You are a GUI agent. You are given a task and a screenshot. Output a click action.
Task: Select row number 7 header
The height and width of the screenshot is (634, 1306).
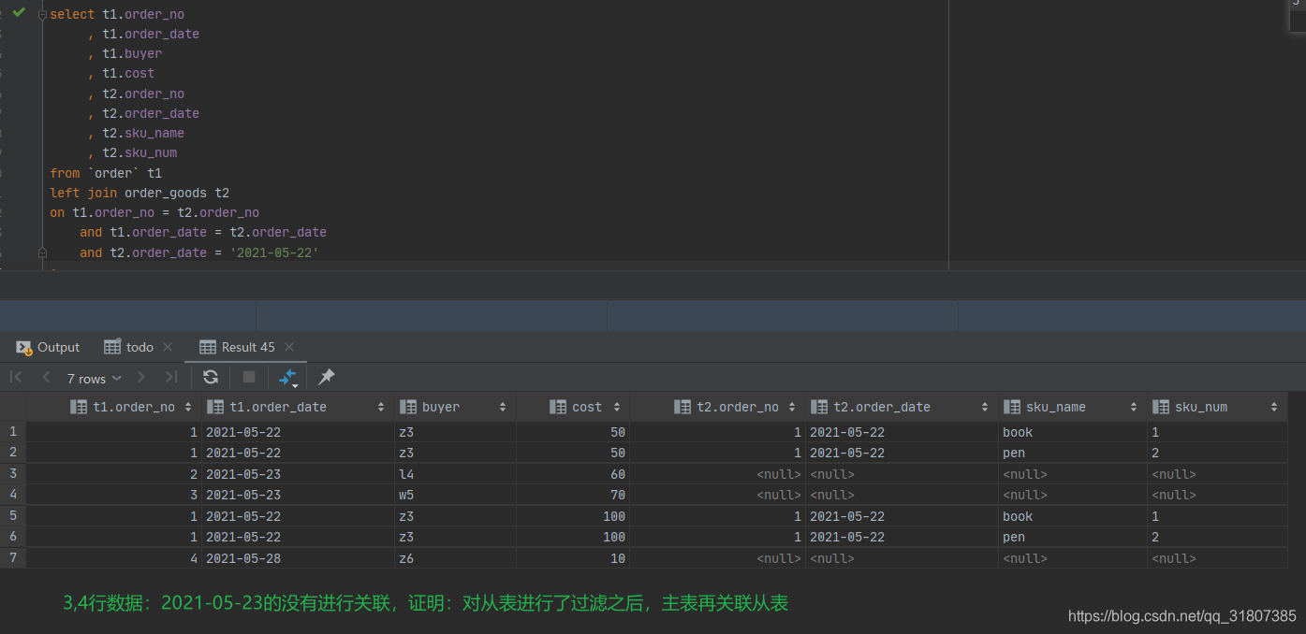(x=13, y=558)
